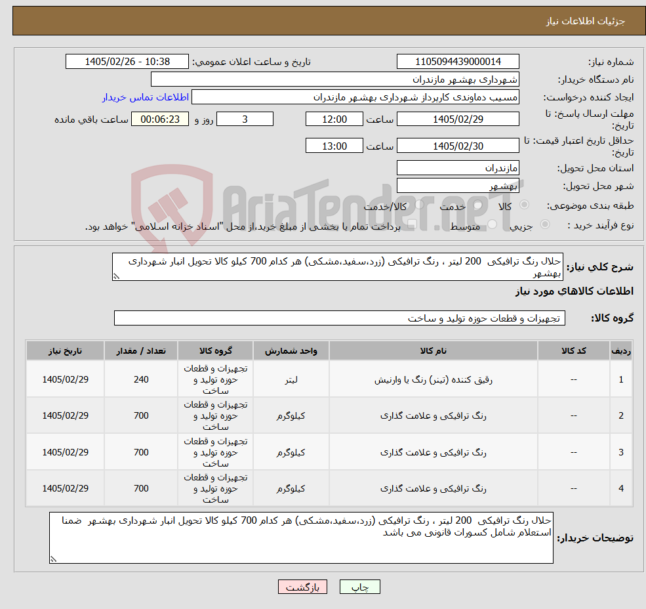Click the unit کیلوگرم in row 4
The width and height of the screenshot is (646, 609).
pyautogui.click(x=291, y=488)
